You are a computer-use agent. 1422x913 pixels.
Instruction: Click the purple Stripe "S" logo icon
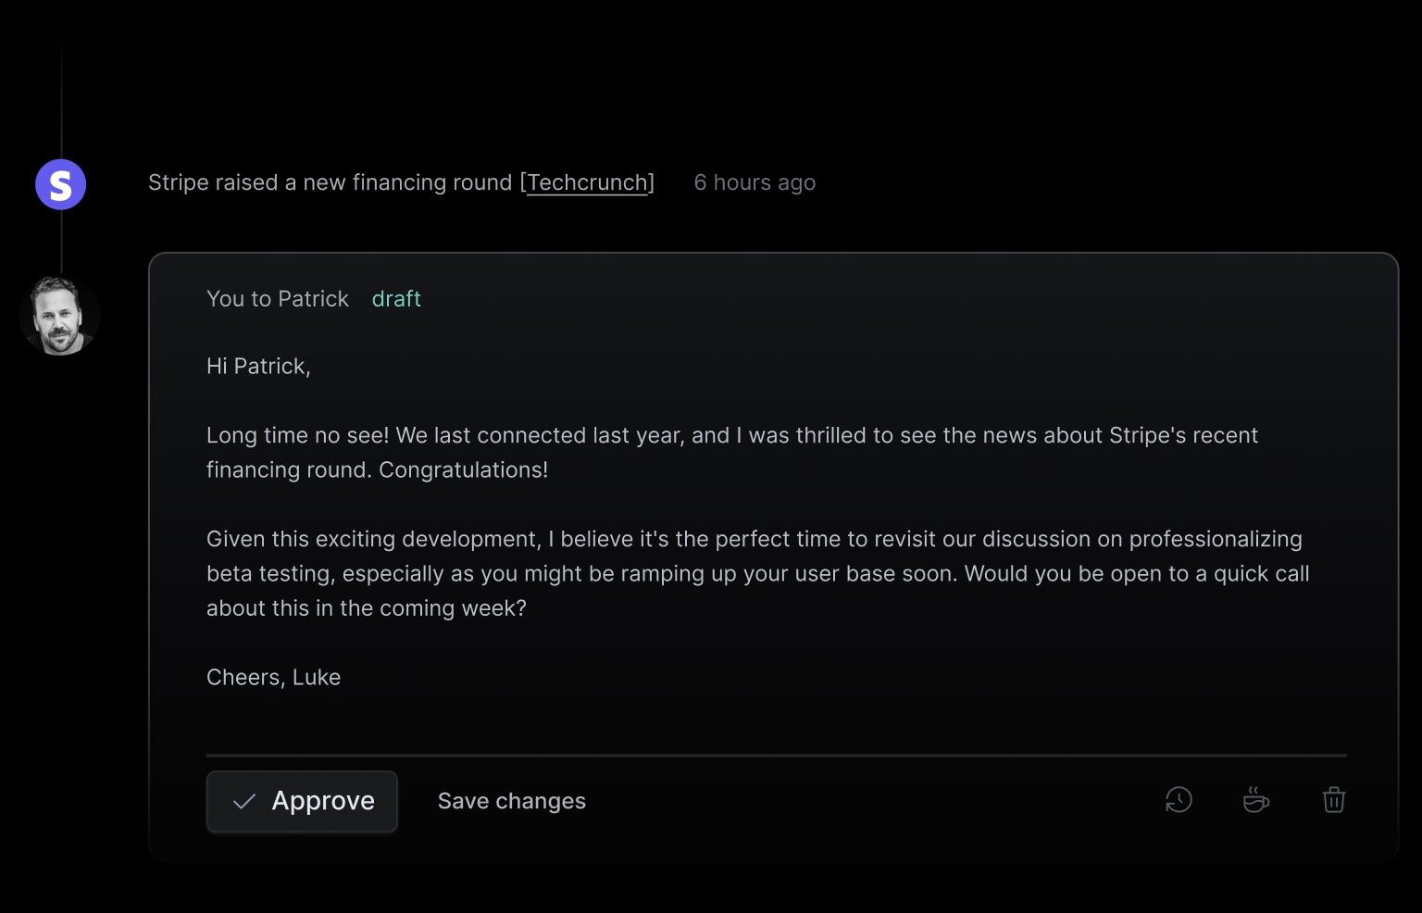click(60, 184)
